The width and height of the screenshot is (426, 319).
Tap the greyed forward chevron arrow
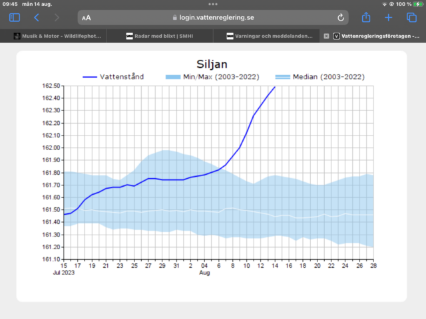[x=57, y=18]
